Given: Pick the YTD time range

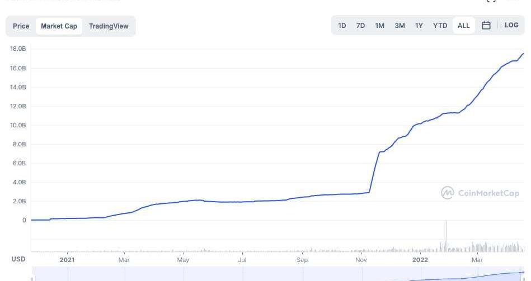Looking at the screenshot, I should [440, 26].
